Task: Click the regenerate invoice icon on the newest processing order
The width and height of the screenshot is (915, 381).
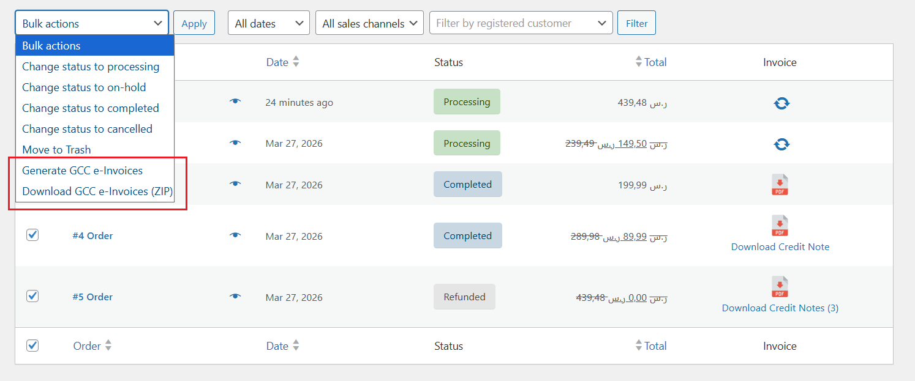Action: pos(781,103)
